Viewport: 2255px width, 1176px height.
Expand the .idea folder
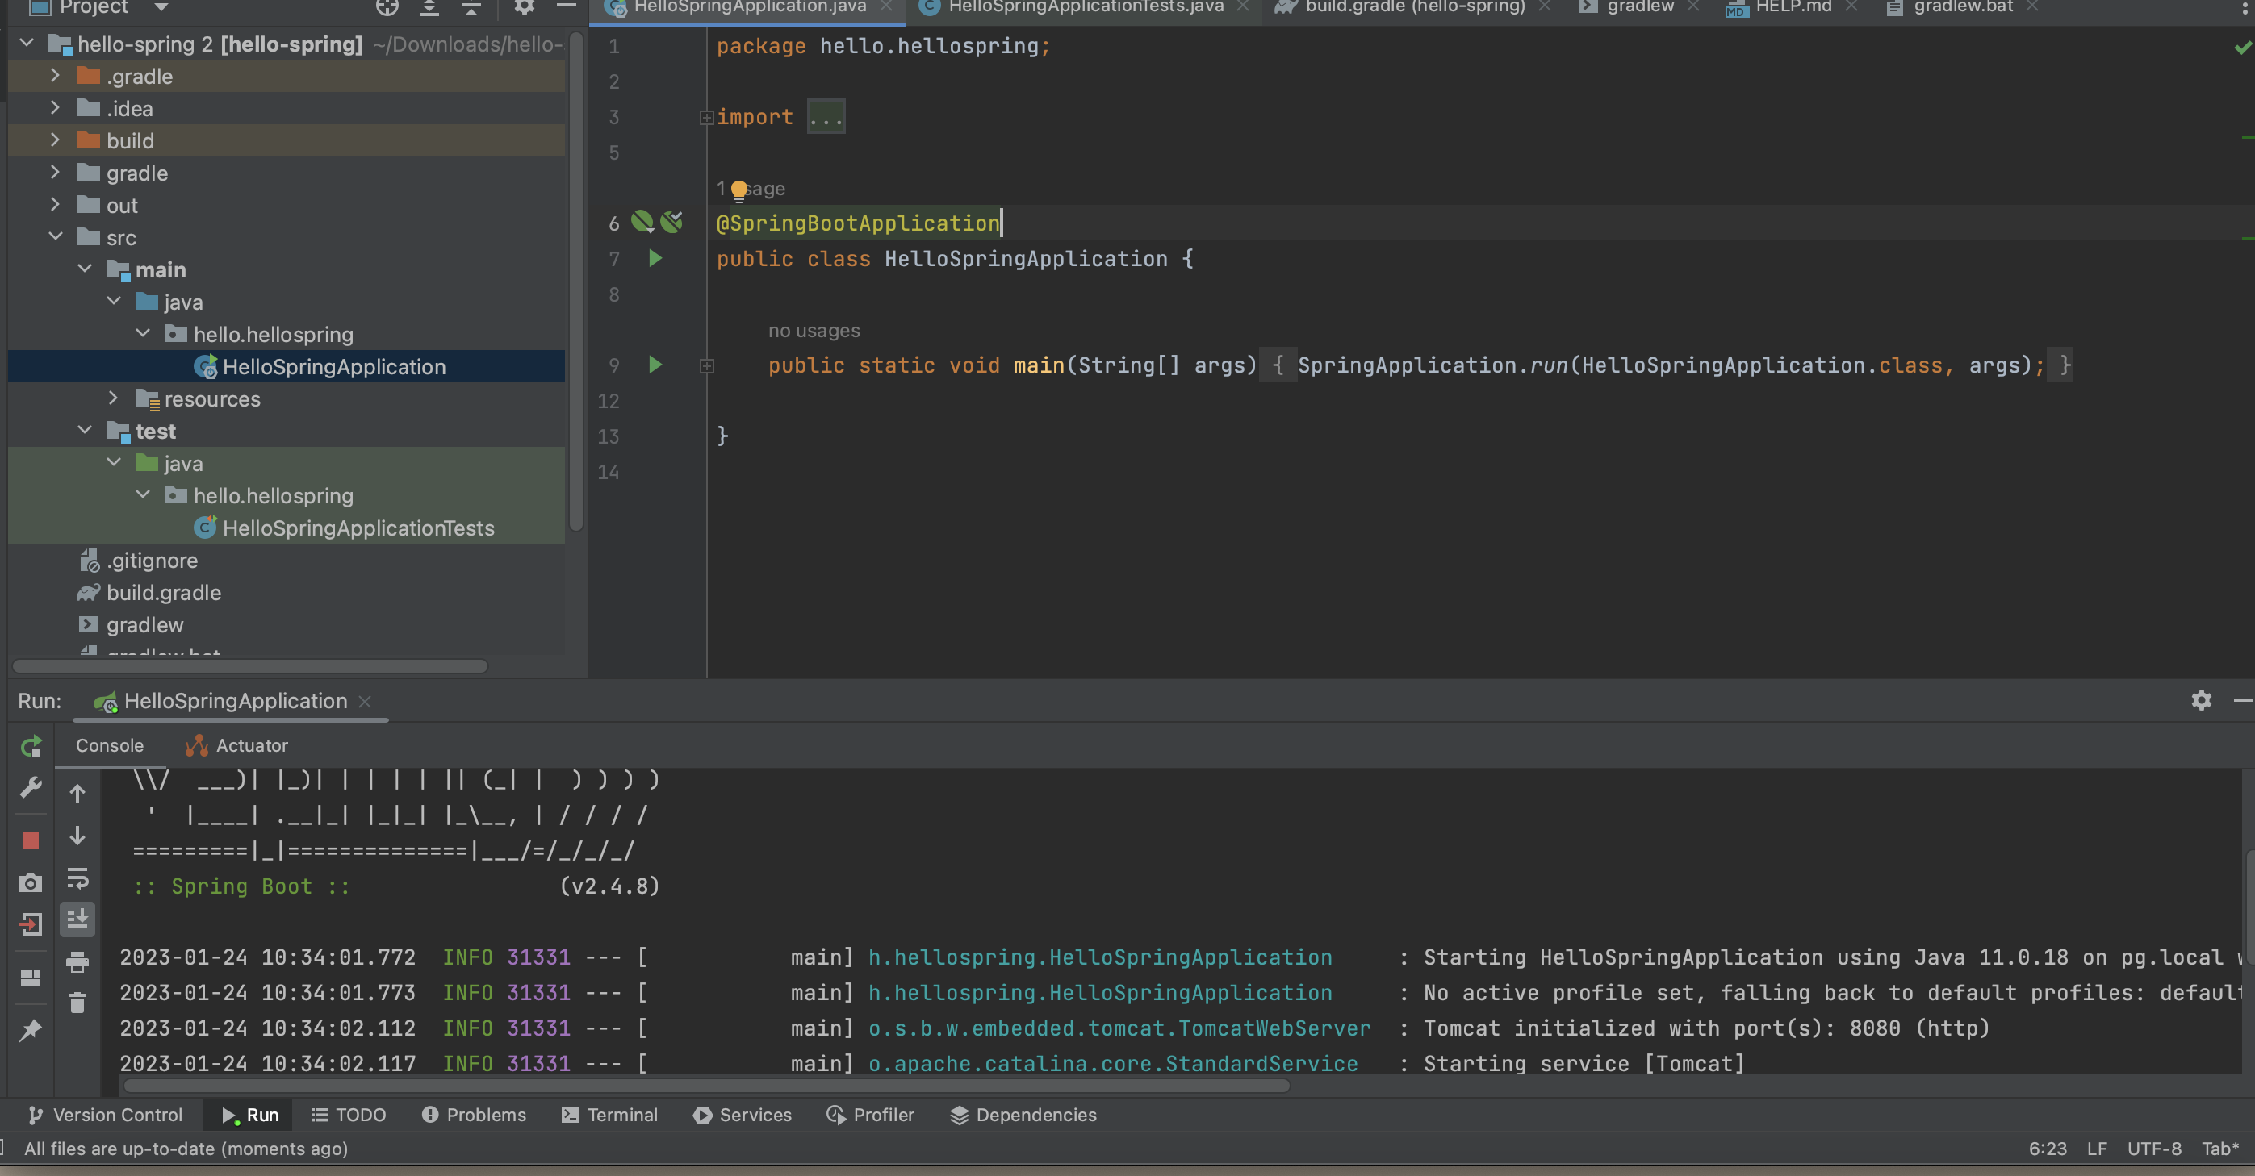click(x=55, y=107)
